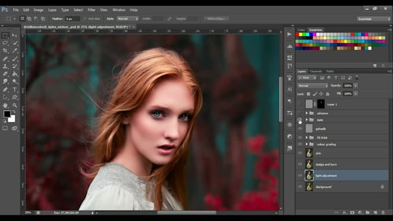The image size is (393, 221).
Task: Click Lock All icon in Layers panel
Action: (327, 94)
